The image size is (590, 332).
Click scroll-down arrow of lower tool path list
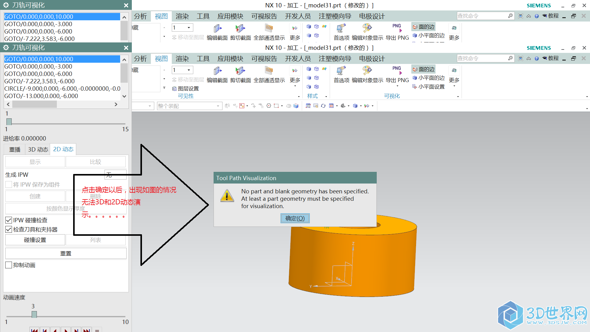pyautogui.click(x=124, y=96)
